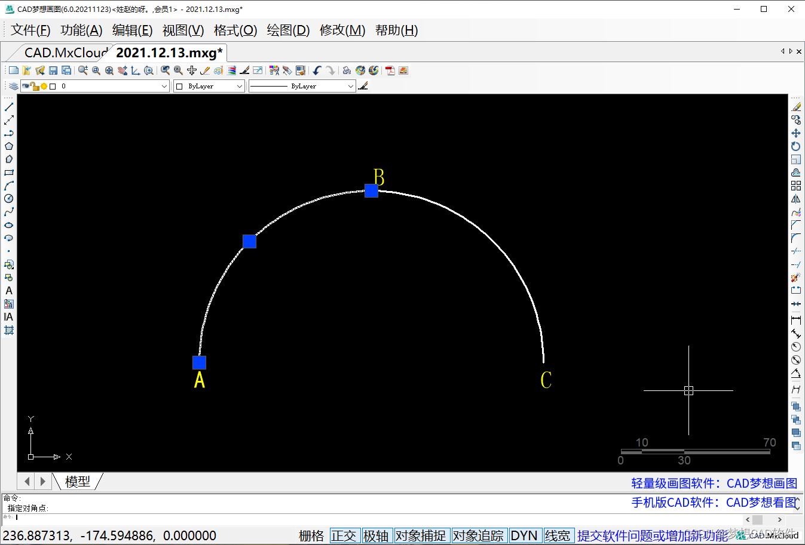This screenshot has height=545, width=805.
Task: Choose the single-line Text tool
Action: point(9,291)
